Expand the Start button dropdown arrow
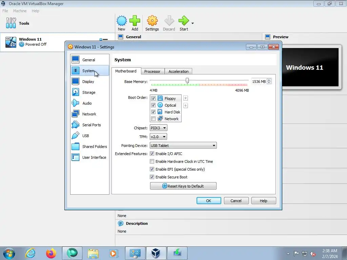 click(x=192, y=23)
